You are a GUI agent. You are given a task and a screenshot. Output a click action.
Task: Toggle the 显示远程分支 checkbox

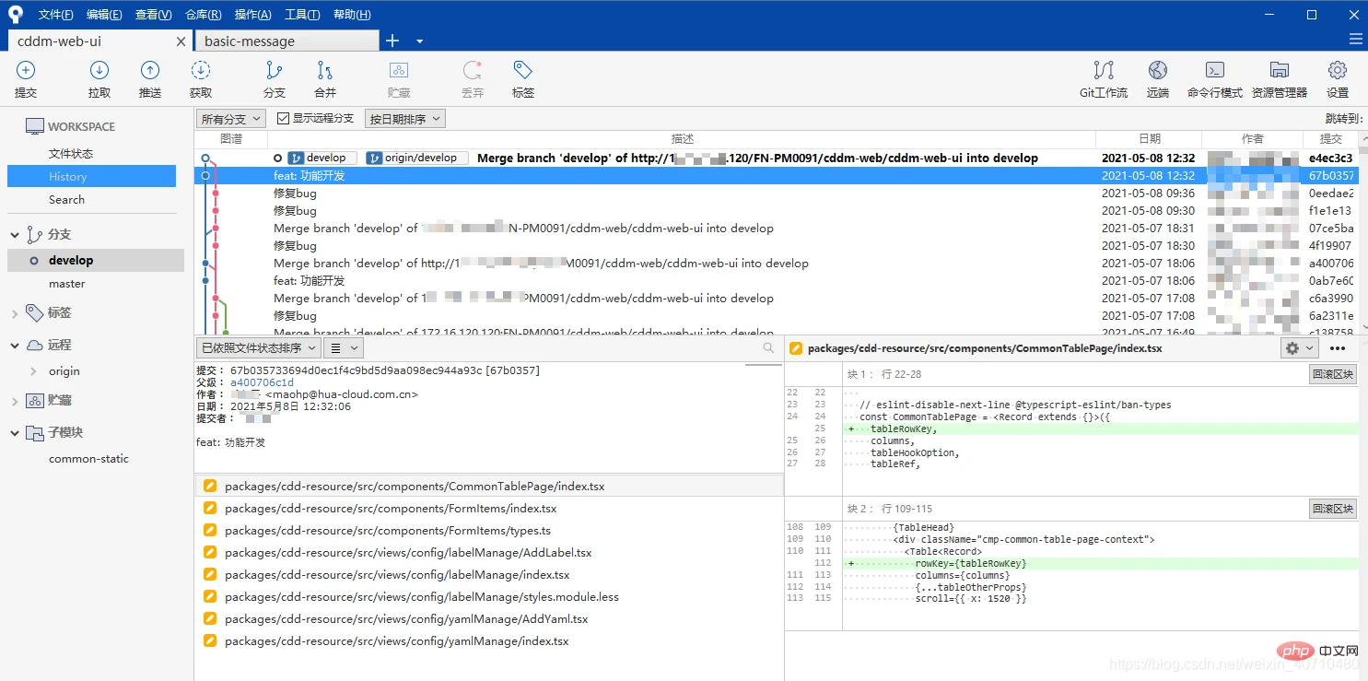coord(284,119)
